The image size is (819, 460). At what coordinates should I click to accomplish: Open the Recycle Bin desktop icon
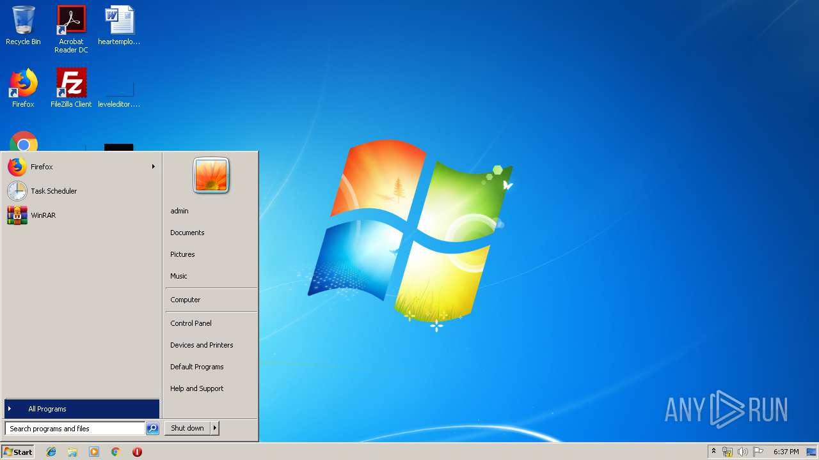pos(23,26)
